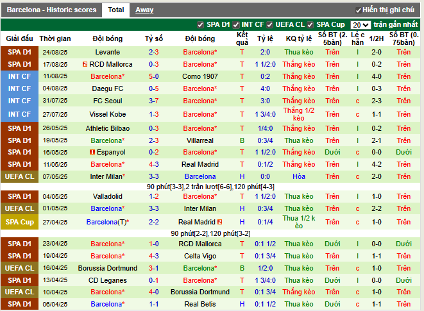Image resolution: width=424 pixels, height=311 pixels.
Task: Click the 2-3 score of Levante match
Action: click(153, 52)
